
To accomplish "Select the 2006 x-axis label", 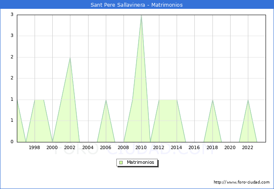I will tap(105, 147).
